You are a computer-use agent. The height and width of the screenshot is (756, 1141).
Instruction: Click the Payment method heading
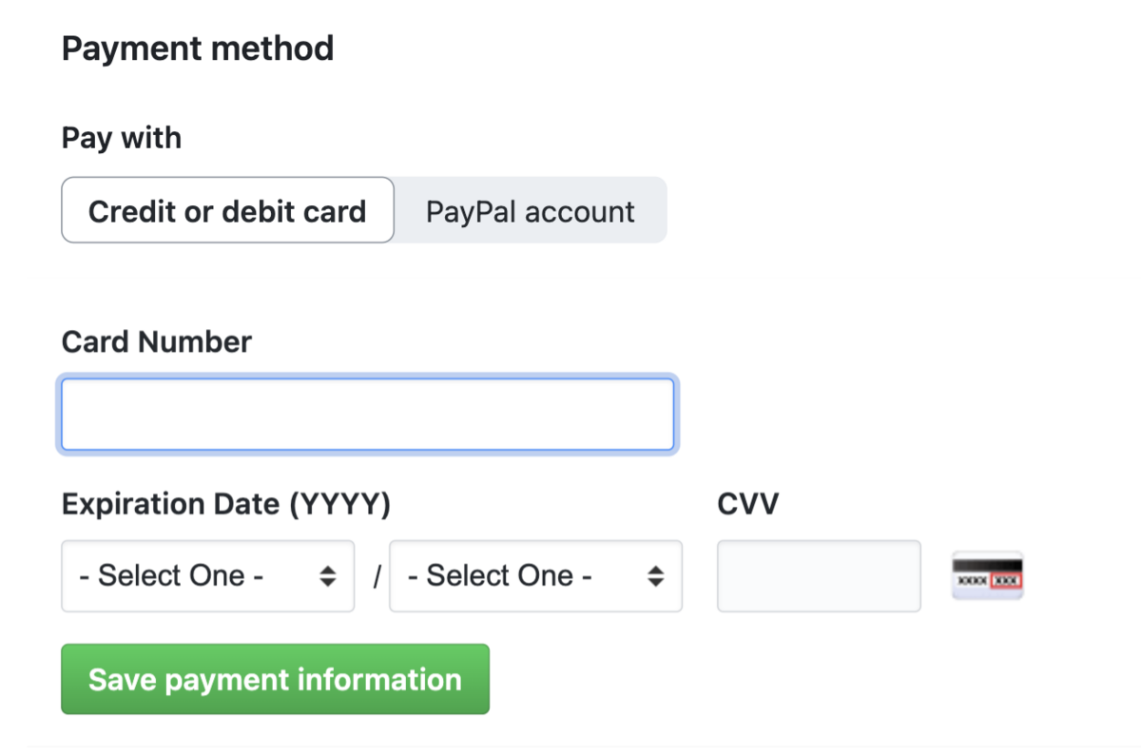[198, 48]
